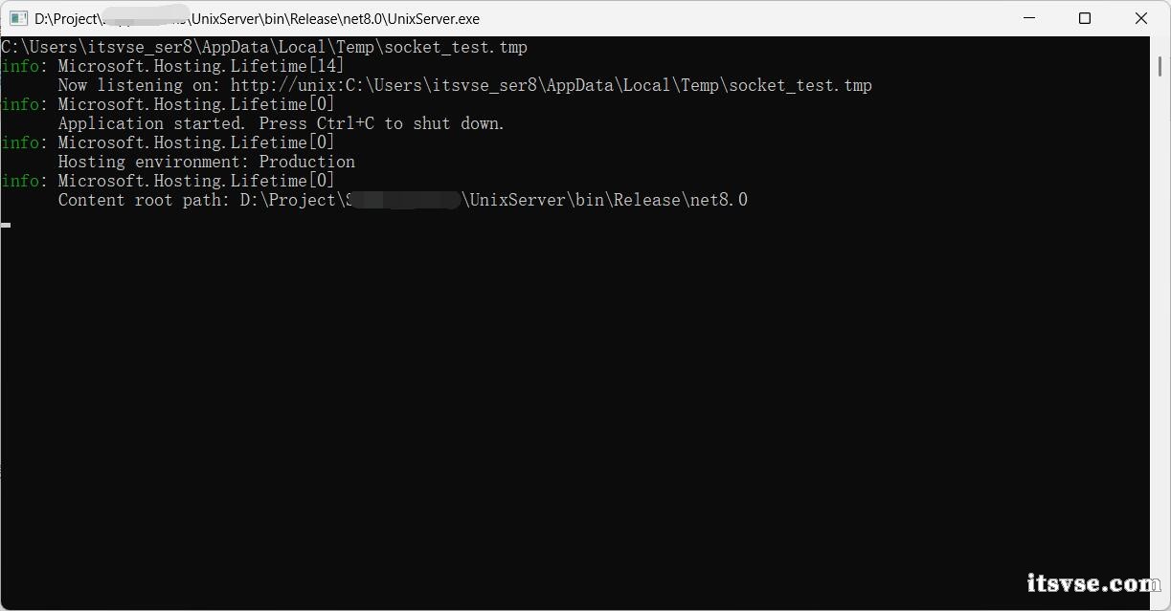Click the info label above 'Application started'
Viewport: 1171px width, 611px height.
click(20, 104)
